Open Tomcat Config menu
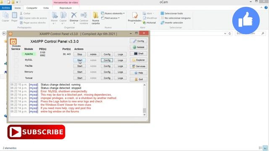Image resolution: width=269 pixels, height=151 pixels. (x=107, y=78)
